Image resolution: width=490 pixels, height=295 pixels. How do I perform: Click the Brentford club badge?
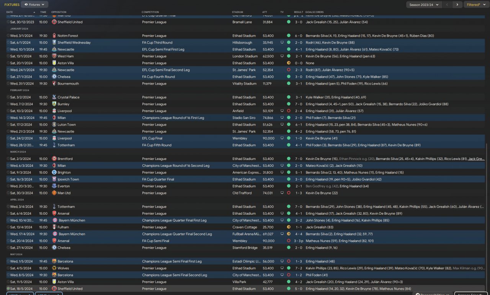point(54,159)
